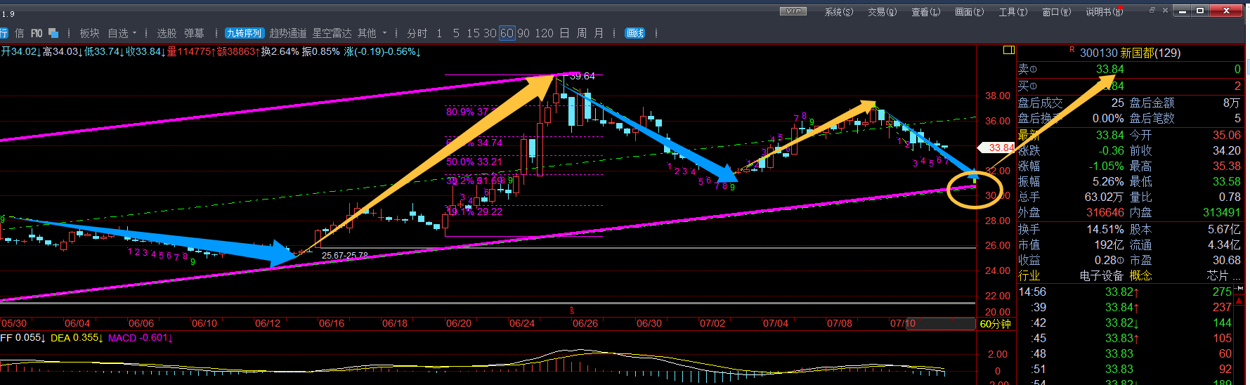Open the 工具(T) menu
The height and width of the screenshot is (385, 1250).
(x=1013, y=12)
